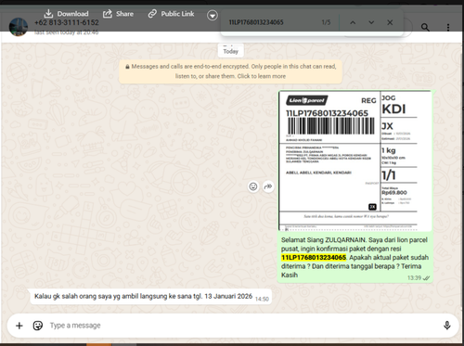The width and height of the screenshot is (464, 346).
Task: Go to next search match
Action: click(371, 22)
